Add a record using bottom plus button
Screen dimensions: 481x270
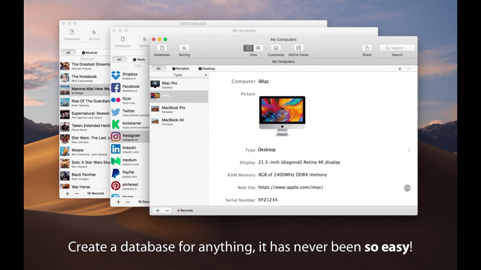coord(158,210)
